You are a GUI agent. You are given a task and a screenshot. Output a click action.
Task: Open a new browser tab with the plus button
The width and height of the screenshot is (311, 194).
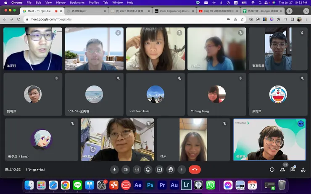(x=289, y=11)
